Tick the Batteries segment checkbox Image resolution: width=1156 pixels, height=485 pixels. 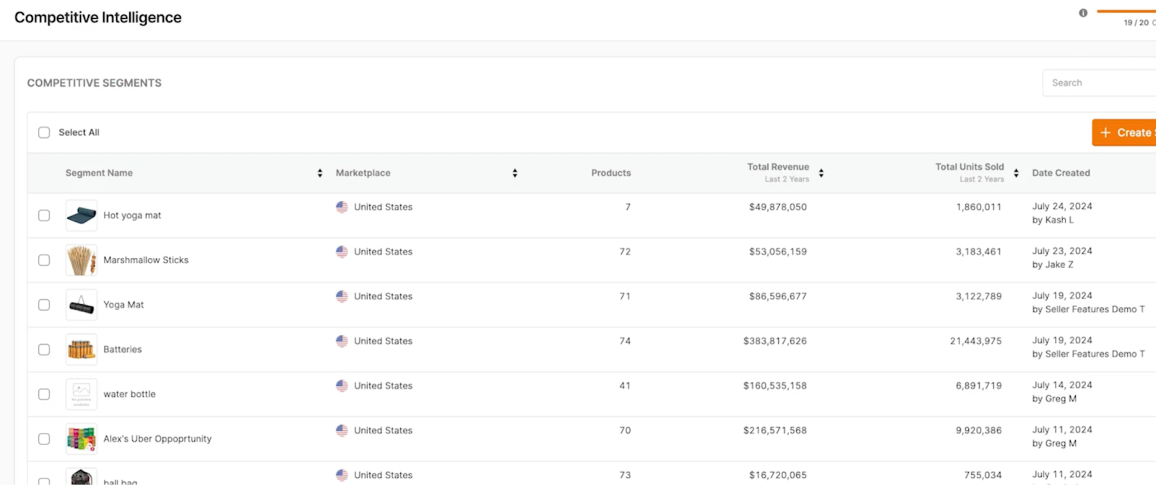coord(44,350)
